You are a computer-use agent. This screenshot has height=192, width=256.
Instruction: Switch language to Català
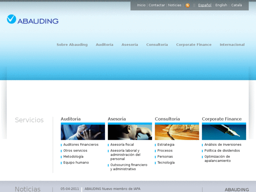coord(237,5)
